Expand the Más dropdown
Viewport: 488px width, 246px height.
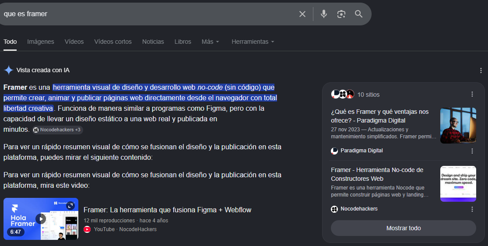coord(211,42)
